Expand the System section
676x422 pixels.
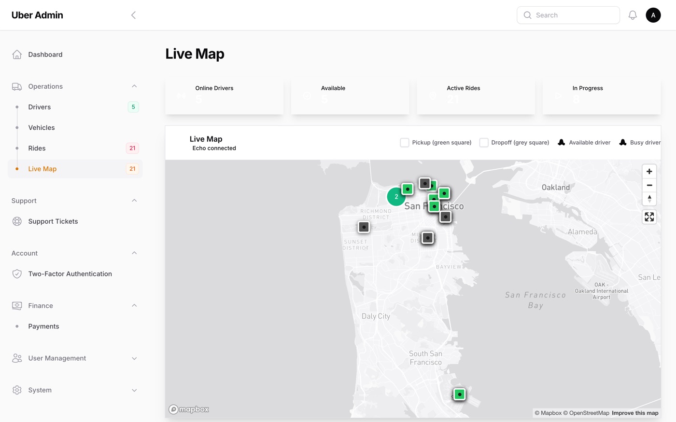pyautogui.click(x=134, y=390)
